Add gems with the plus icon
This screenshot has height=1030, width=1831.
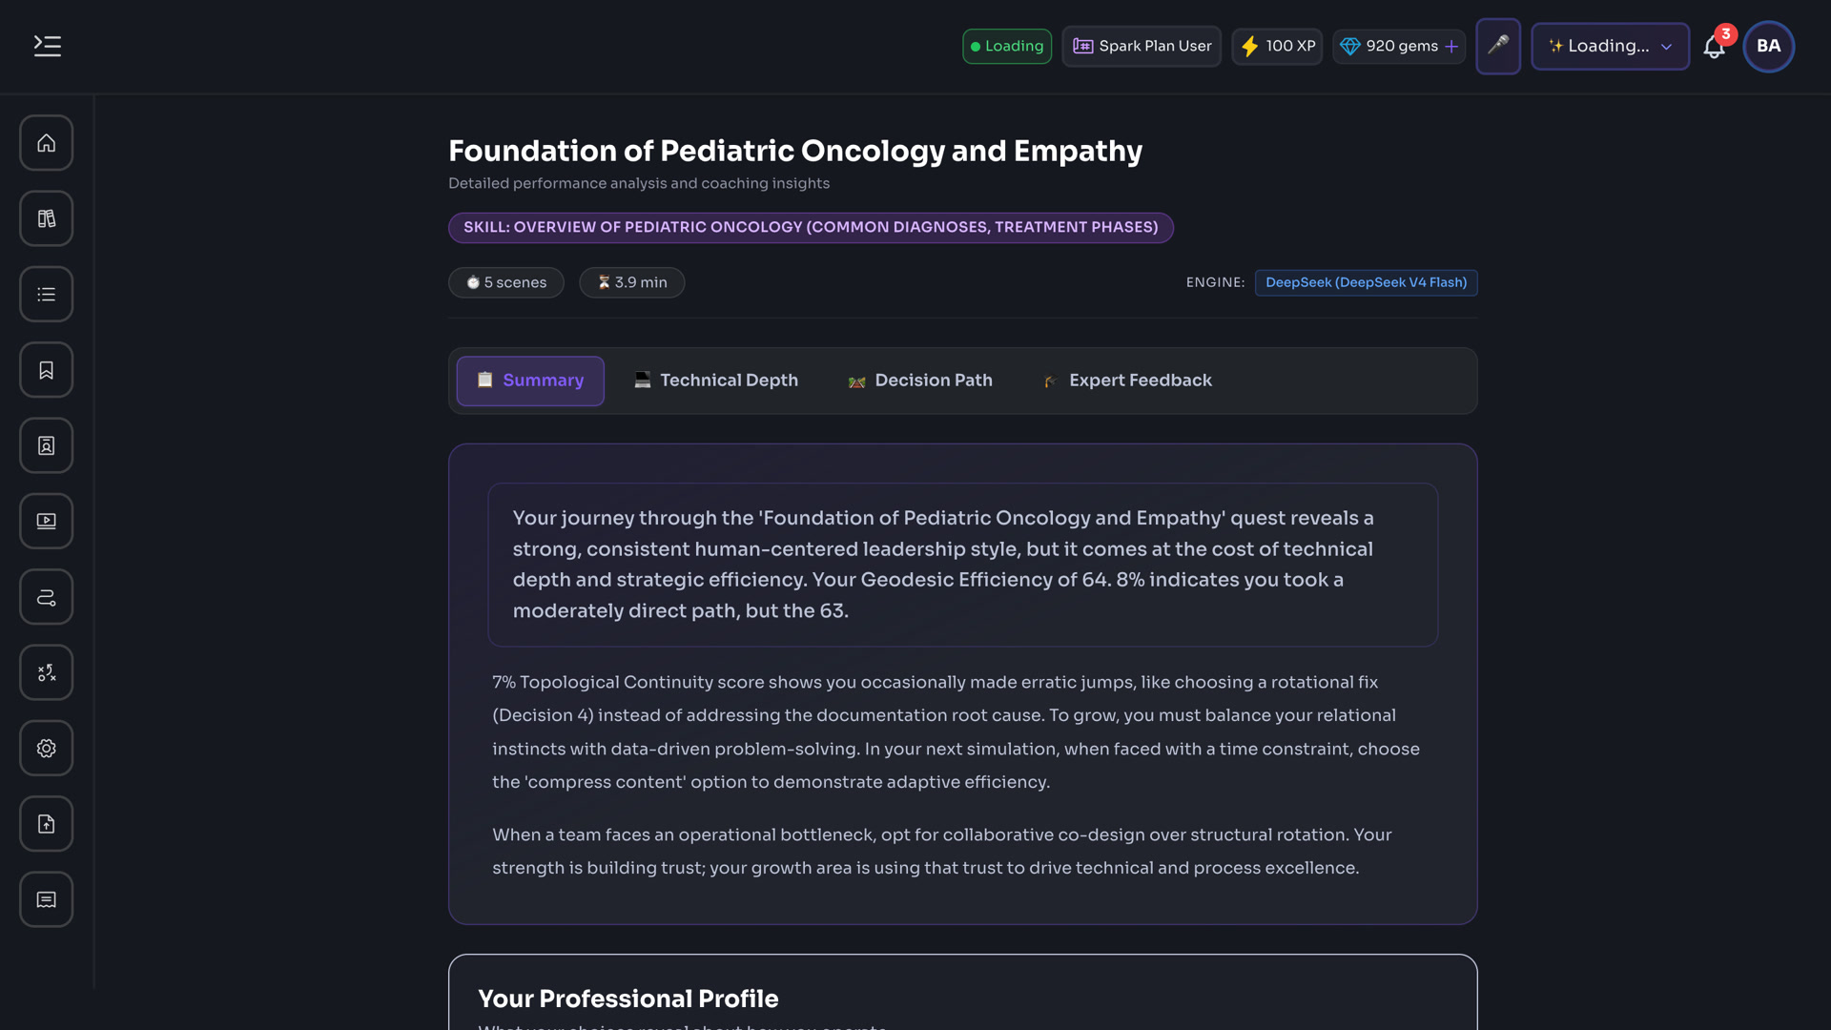click(x=1451, y=46)
